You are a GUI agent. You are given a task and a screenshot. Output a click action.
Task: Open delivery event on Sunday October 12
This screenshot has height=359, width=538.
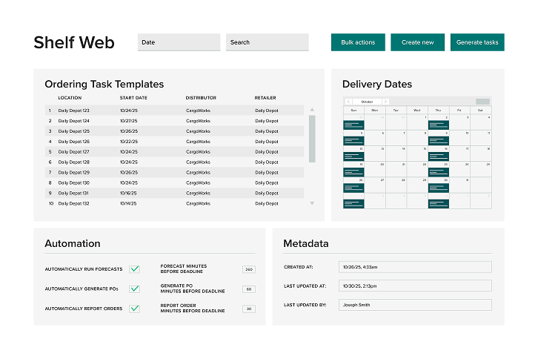(x=353, y=156)
